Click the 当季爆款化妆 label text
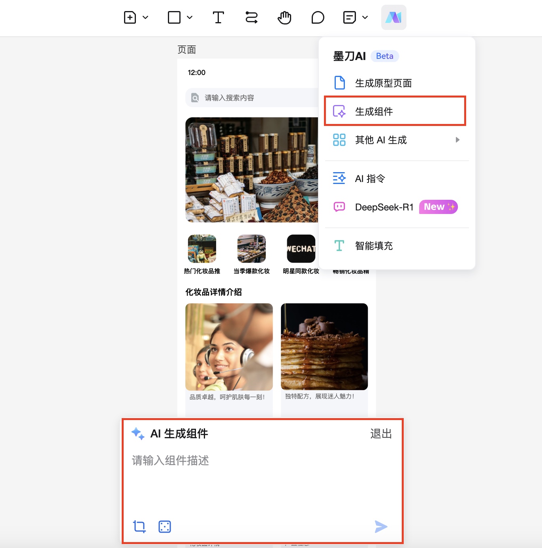The width and height of the screenshot is (542, 548). (252, 271)
